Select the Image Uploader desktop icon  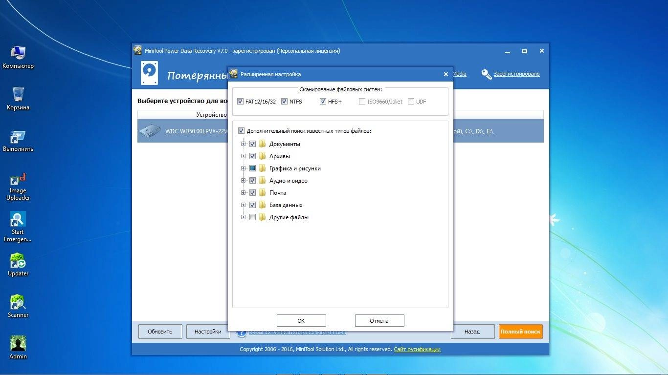[x=18, y=186]
